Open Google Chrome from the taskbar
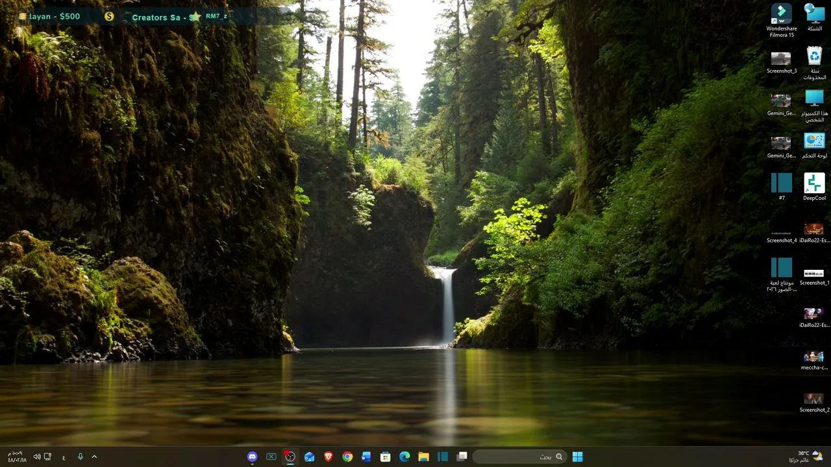 click(347, 457)
